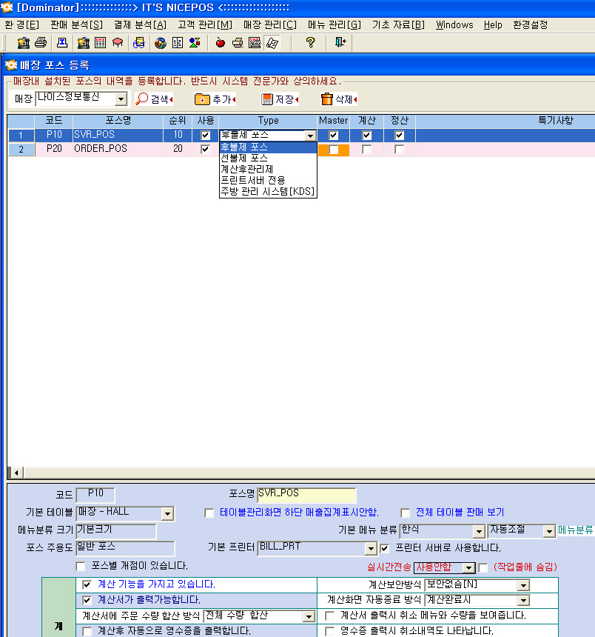
Task: Expand the 매장 store dropdown
Action: pyautogui.click(x=121, y=99)
